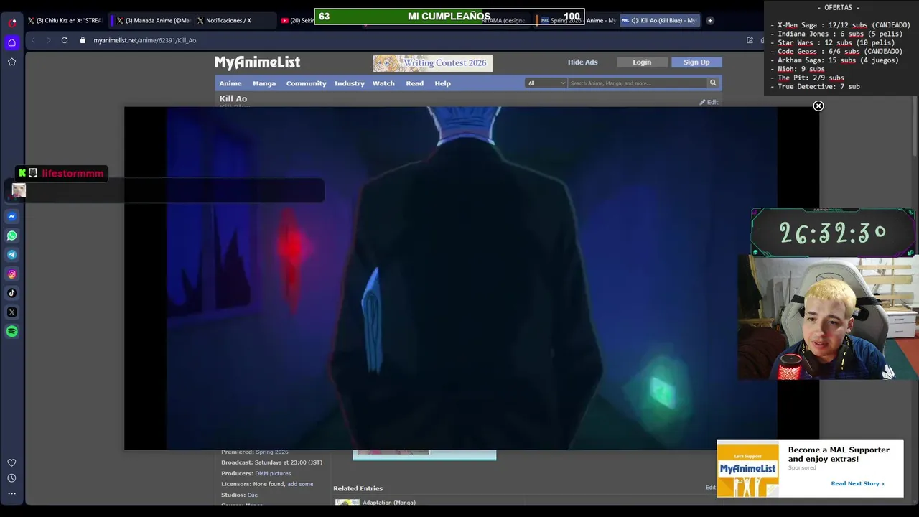
Task: Reload the MyAnimeList page
Action: click(x=65, y=40)
